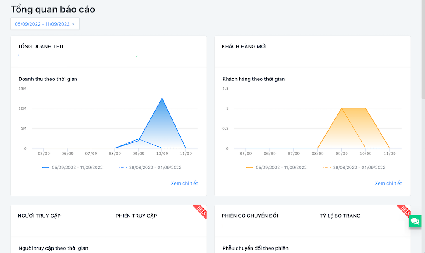Screen dimensions: 425x253
Task: Expand the date range selector below the title
Action: tap(45, 24)
